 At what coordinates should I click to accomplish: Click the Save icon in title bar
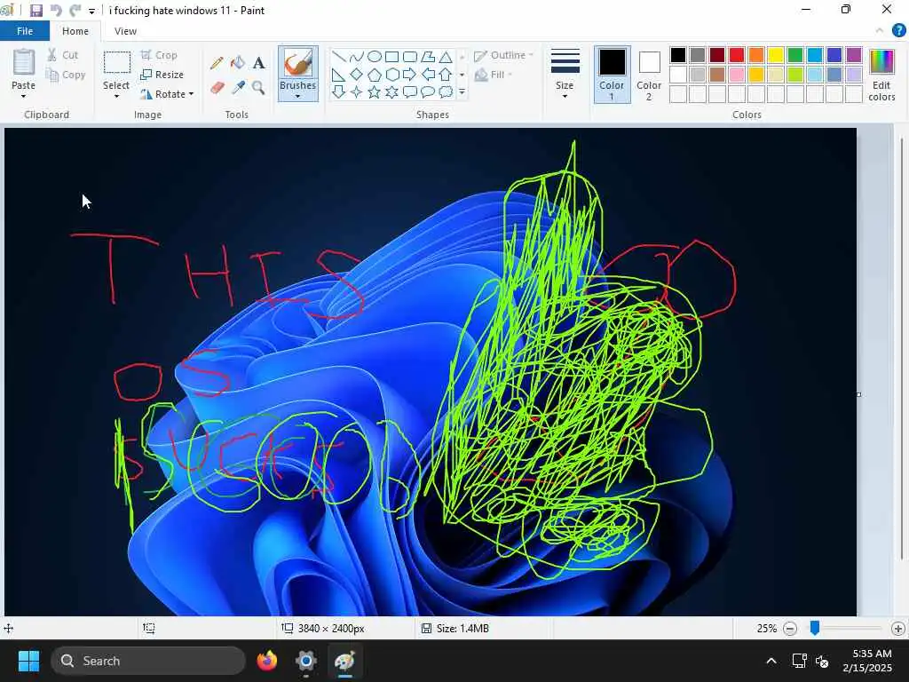point(36,11)
